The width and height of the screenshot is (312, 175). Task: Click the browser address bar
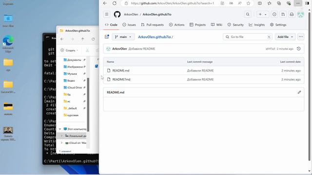click(172, 3)
